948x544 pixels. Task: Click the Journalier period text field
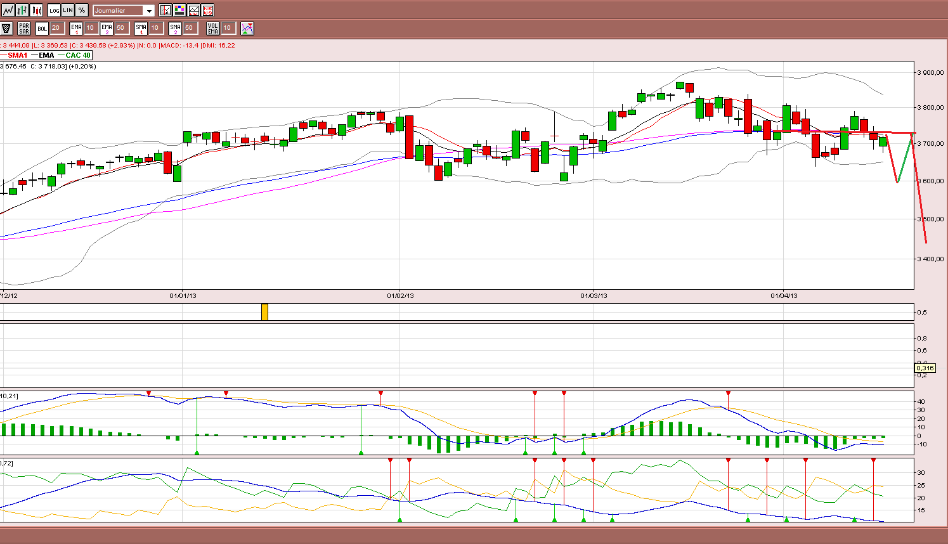click(119, 11)
